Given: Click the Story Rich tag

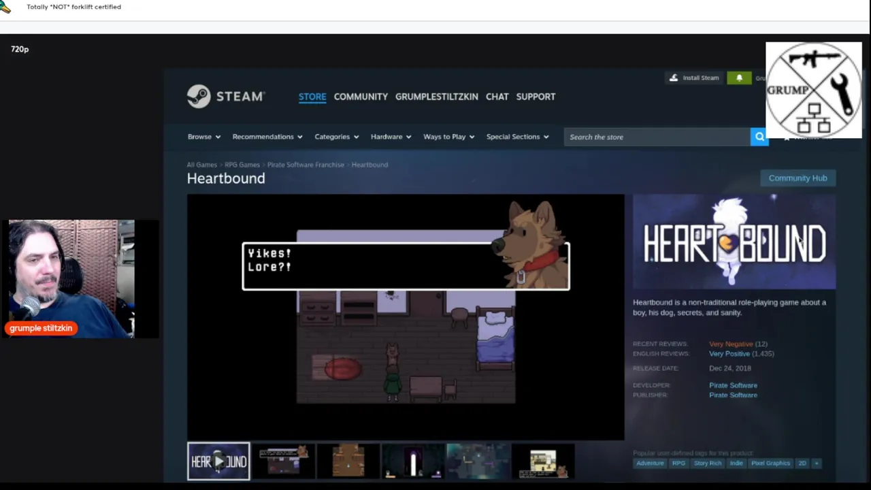Looking at the screenshot, I should 708,463.
